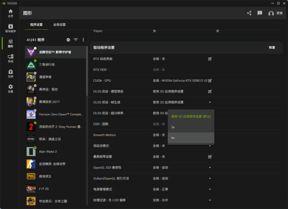Edit RTX 动态亮丽 setting via pencil icon

pos(210,59)
